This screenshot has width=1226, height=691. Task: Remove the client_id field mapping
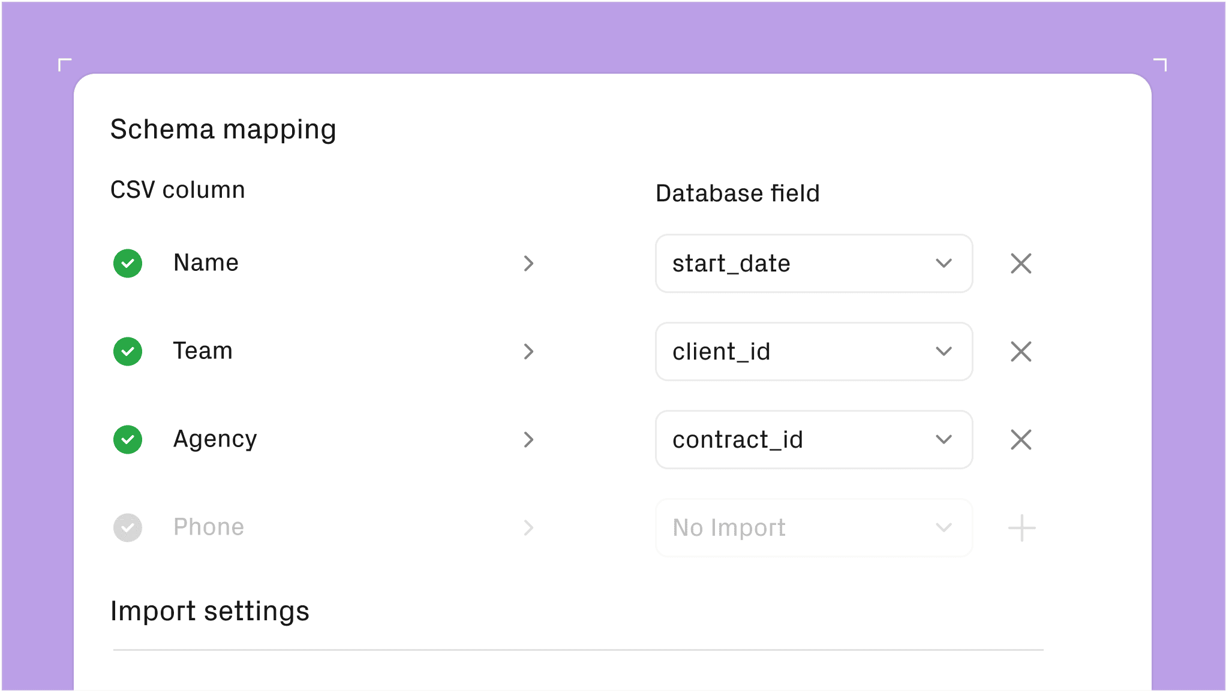point(1020,352)
